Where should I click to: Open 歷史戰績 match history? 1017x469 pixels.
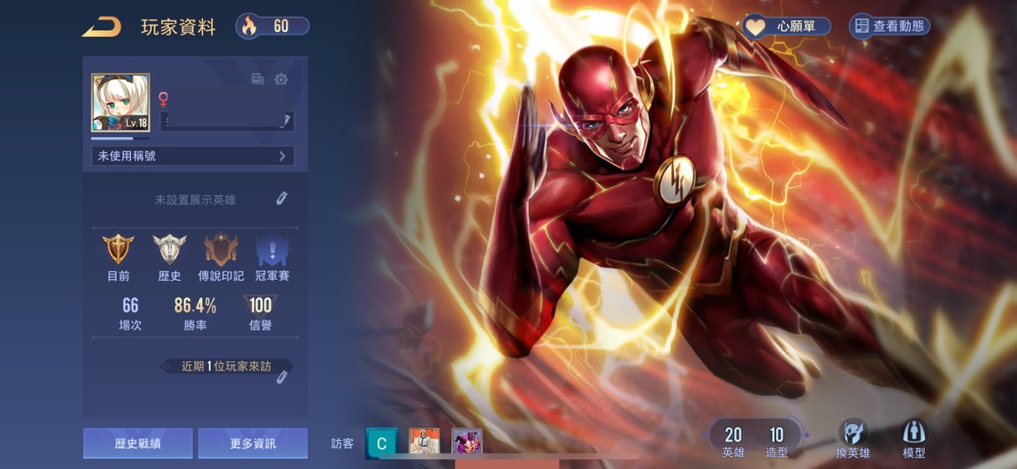click(137, 443)
